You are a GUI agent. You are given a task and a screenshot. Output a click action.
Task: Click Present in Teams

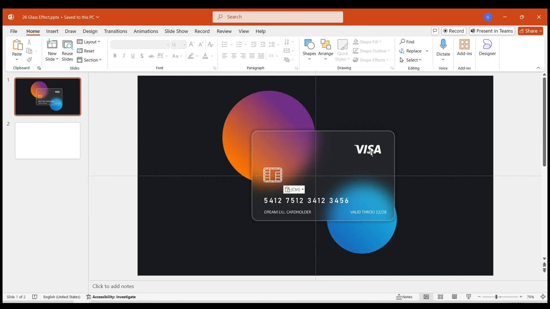tap(492, 31)
